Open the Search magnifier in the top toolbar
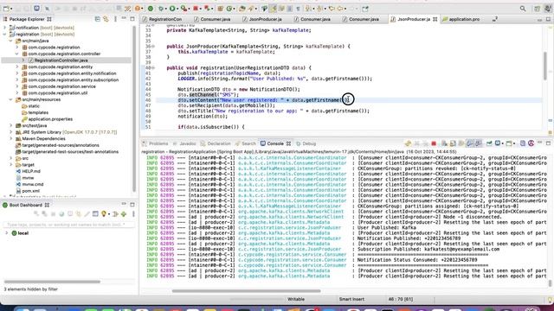554x311 pixels. pyautogui.click(x=523, y=9)
